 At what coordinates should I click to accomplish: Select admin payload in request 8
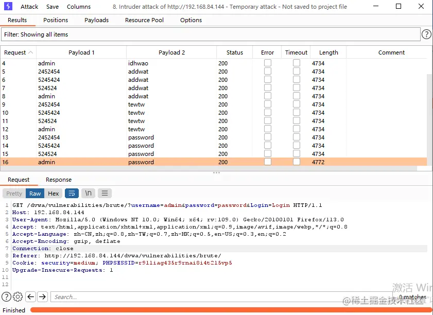click(46, 96)
